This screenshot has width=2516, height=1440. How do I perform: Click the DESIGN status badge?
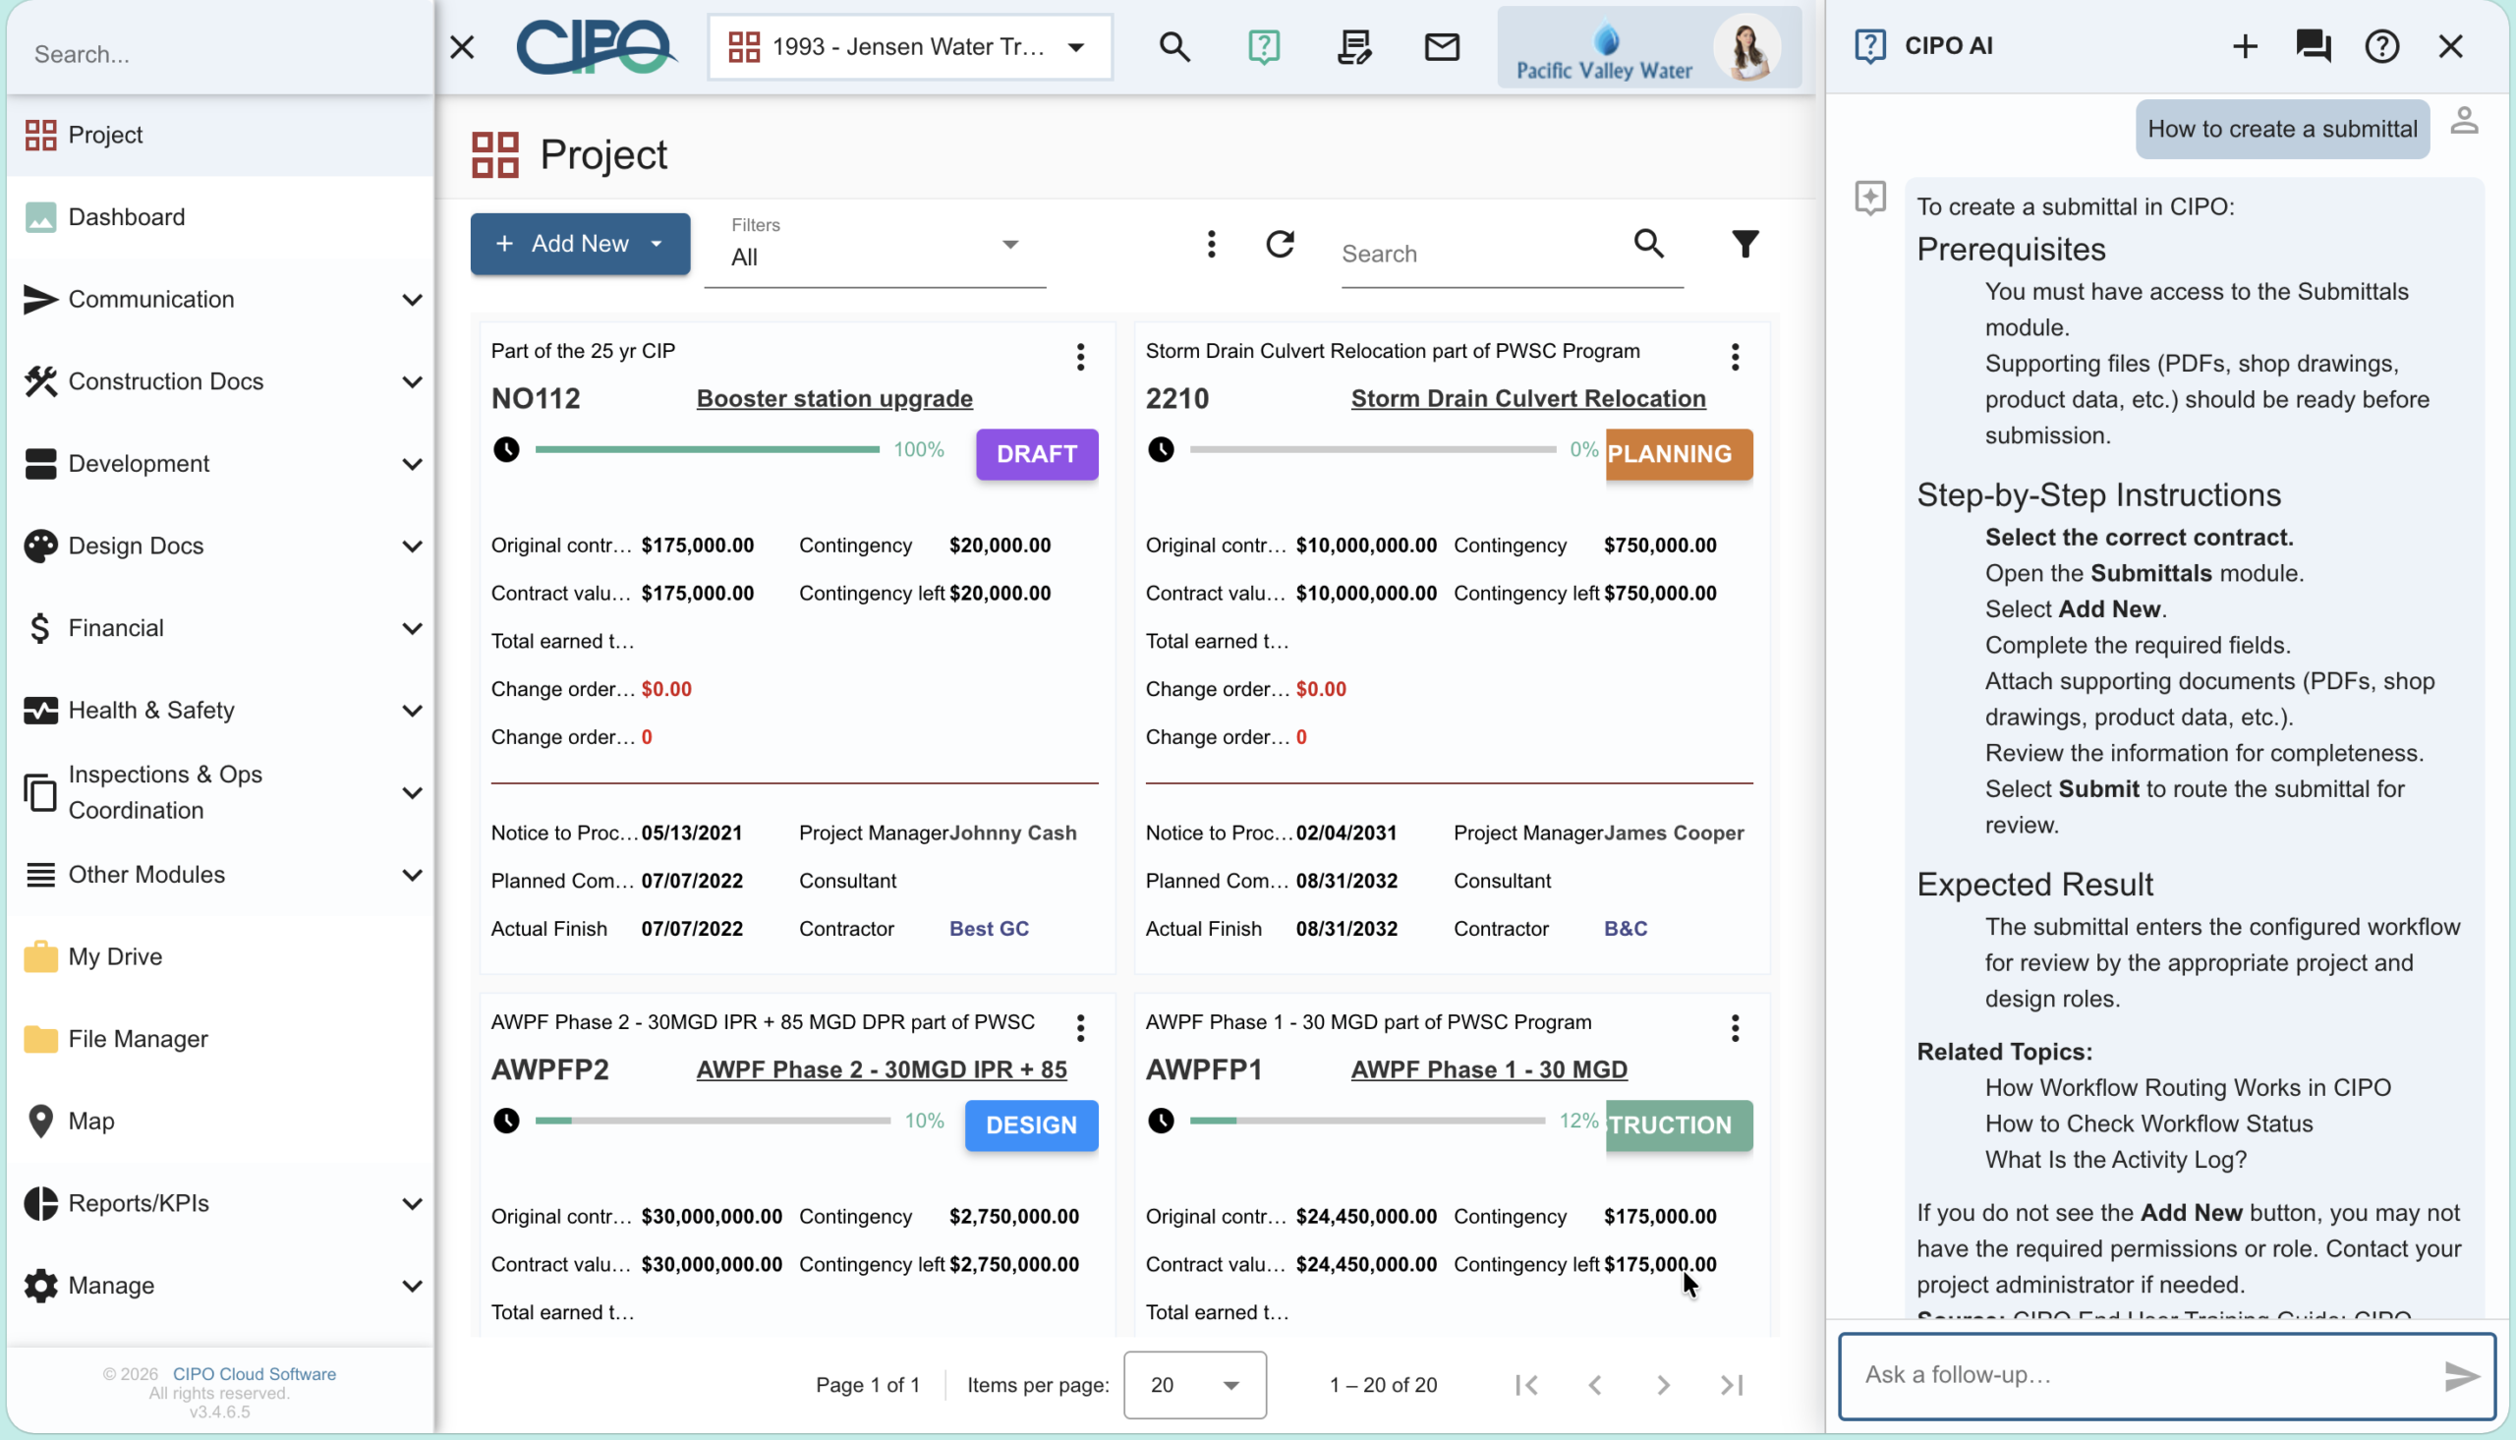1031,1125
